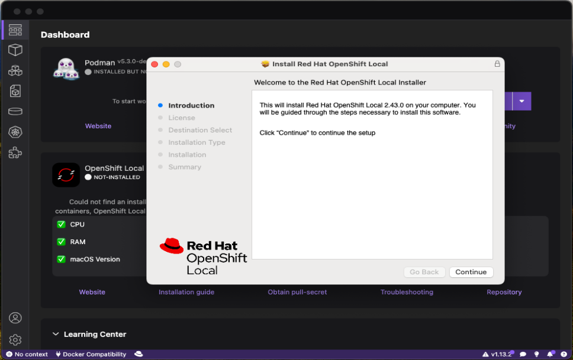Screen dimensions: 573x360
Task: Open the Settings gear icon in the sidebar
Action: [15, 340]
